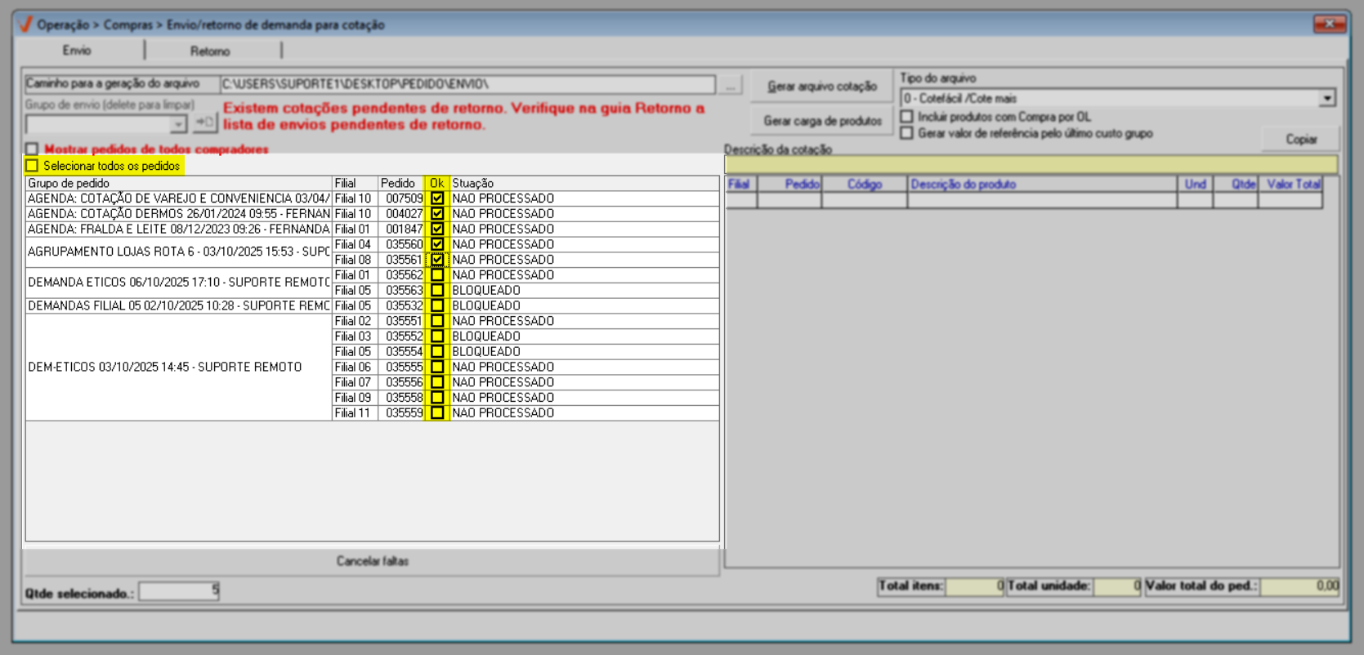Expand the Grupo de envio dropdown
The height and width of the screenshot is (655, 1364).
click(178, 124)
